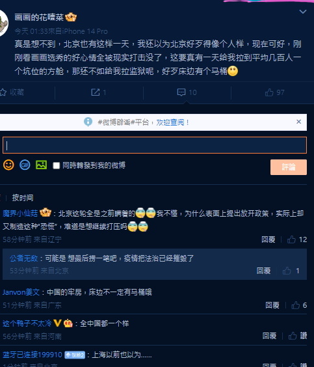Open emoji picker for comment

tap(8, 165)
